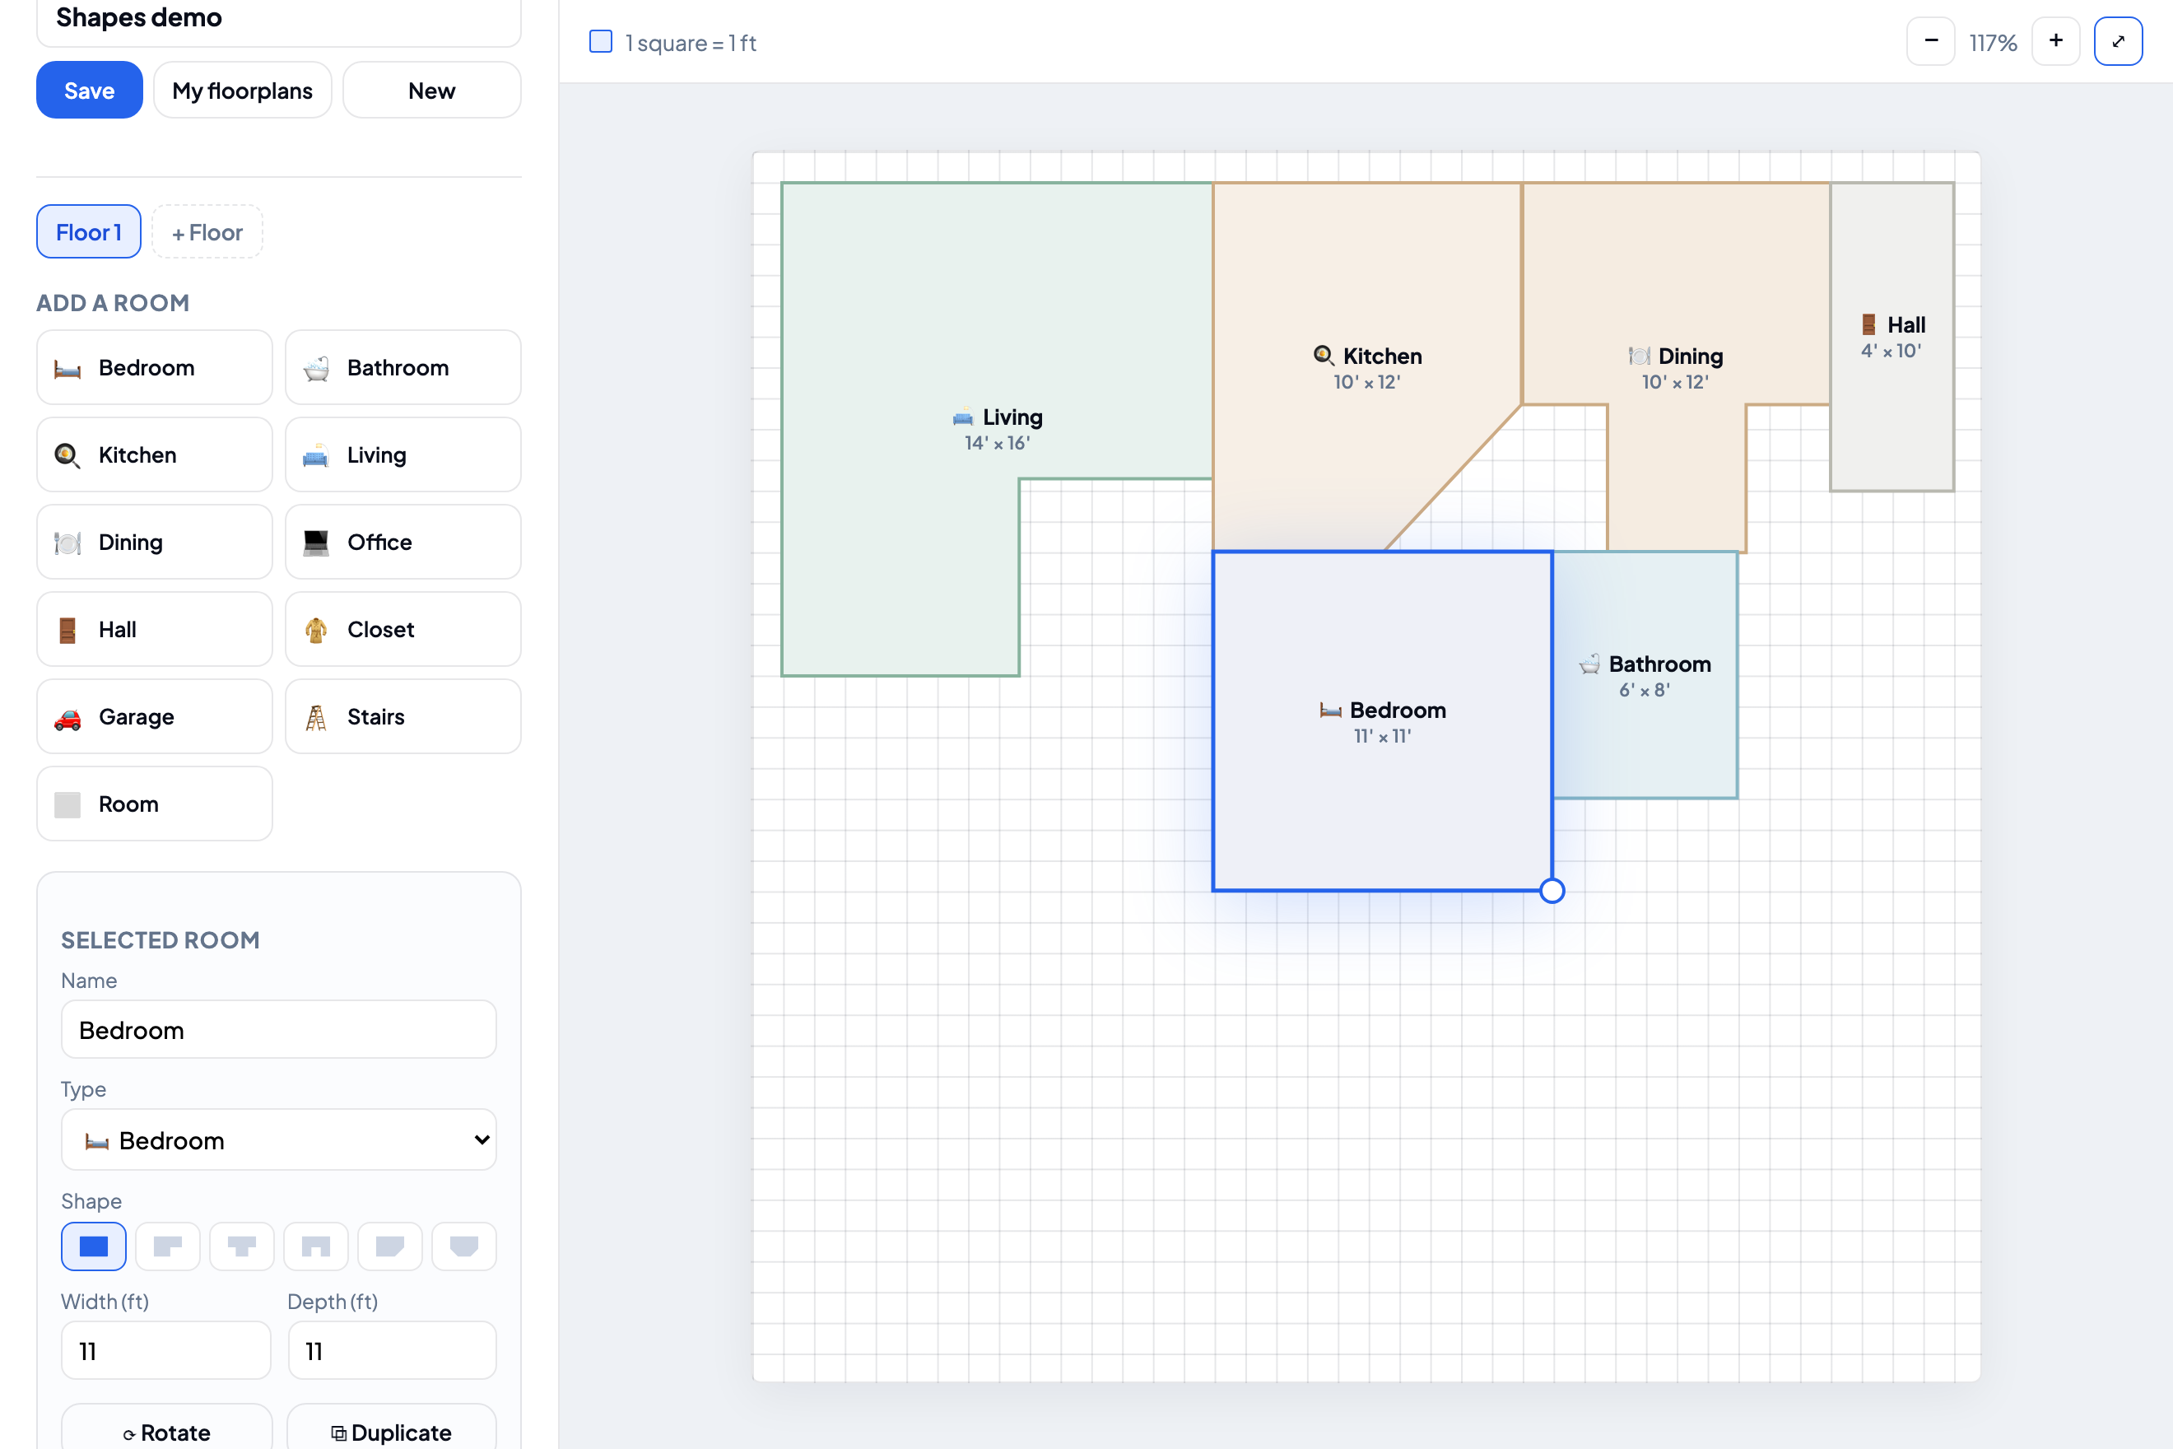Screen dimensions: 2173x1449
Task: Select the Kitchen room on the canvas
Action: (1366, 367)
